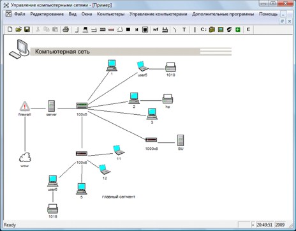Screen dimensions: 296x231
Task: Select the user6 computer node
Action: click(x=53, y=181)
